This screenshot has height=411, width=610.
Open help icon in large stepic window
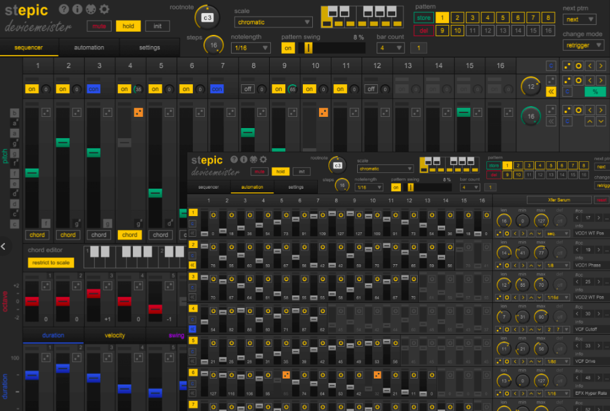(64, 9)
